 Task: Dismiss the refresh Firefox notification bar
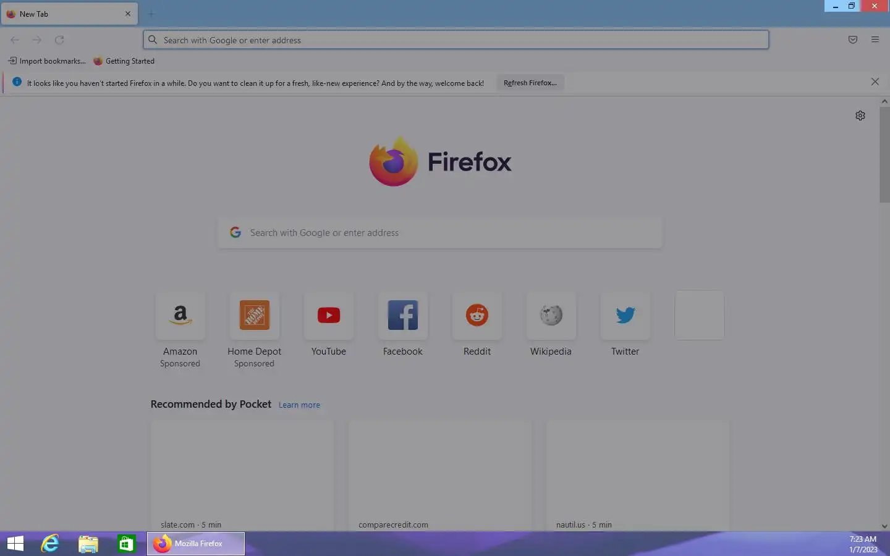tap(875, 82)
